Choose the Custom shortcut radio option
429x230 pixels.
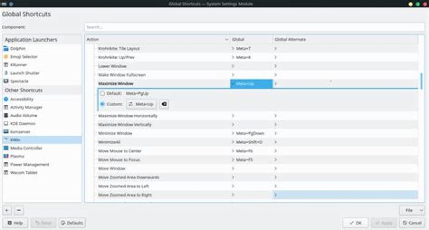(102, 104)
